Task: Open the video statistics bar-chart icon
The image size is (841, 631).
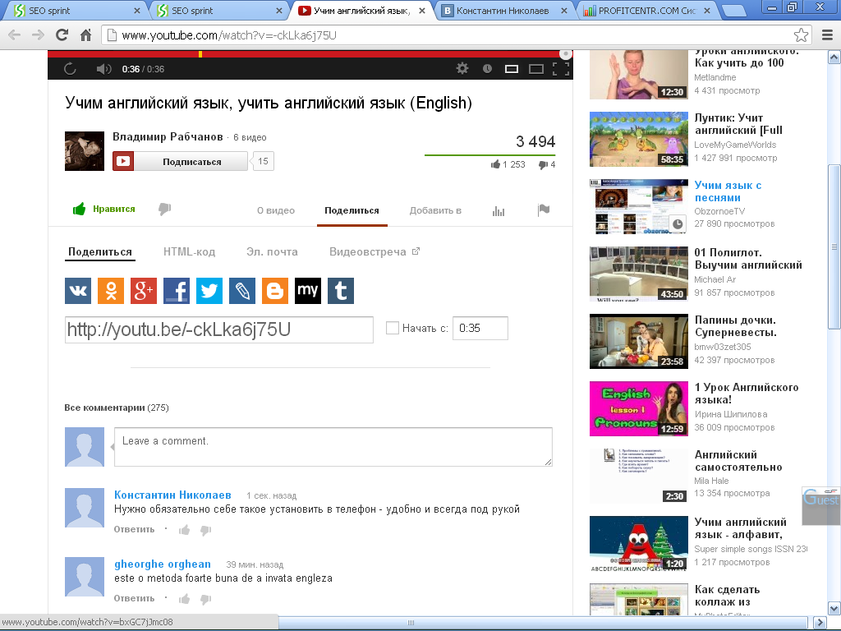Action: [499, 211]
